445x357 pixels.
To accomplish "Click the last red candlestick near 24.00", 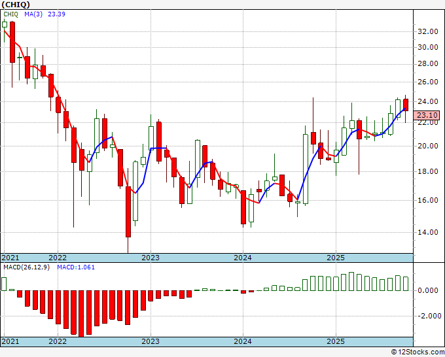I will tap(406, 105).
